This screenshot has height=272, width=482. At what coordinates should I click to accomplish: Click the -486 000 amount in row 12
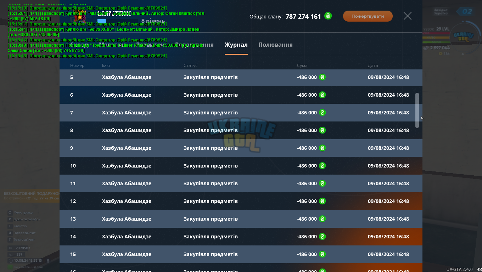pyautogui.click(x=307, y=201)
